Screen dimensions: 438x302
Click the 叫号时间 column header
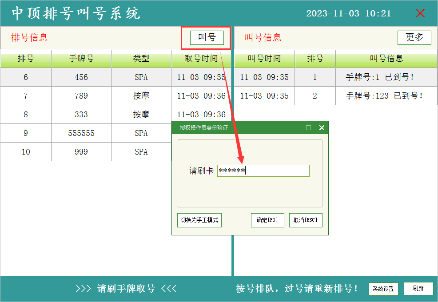coord(264,59)
